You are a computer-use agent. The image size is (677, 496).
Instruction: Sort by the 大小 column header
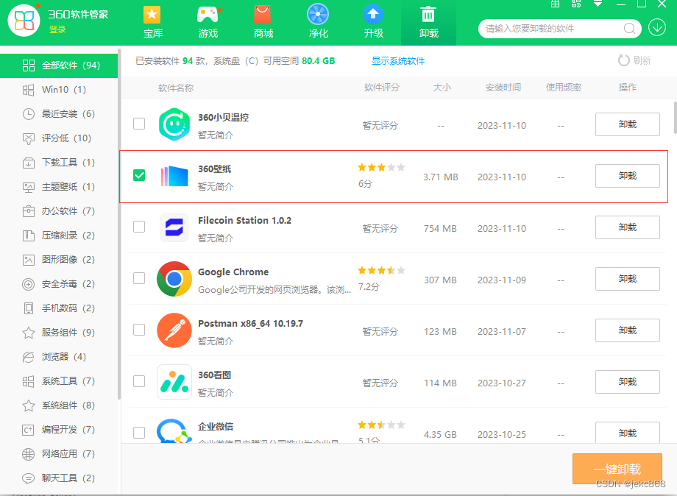click(442, 88)
